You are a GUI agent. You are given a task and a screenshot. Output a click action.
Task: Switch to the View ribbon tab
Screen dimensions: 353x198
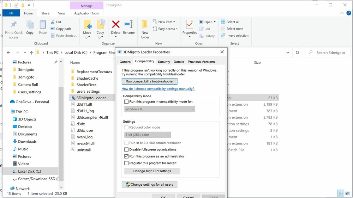[x=61, y=13]
